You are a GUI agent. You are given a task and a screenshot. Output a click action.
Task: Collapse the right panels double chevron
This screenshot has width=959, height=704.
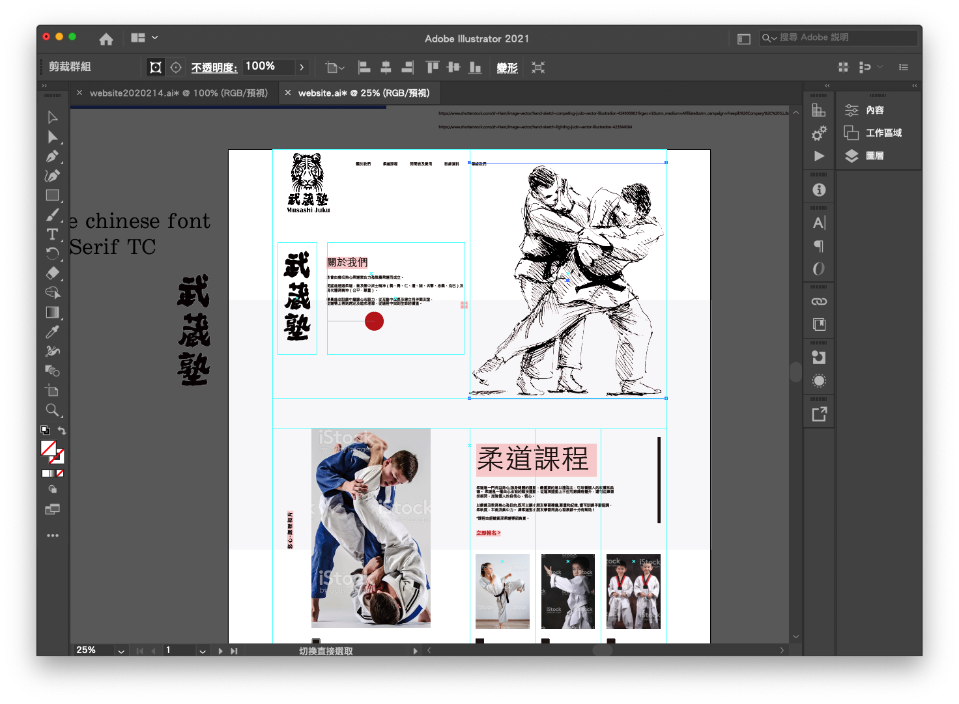click(x=915, y=85)
